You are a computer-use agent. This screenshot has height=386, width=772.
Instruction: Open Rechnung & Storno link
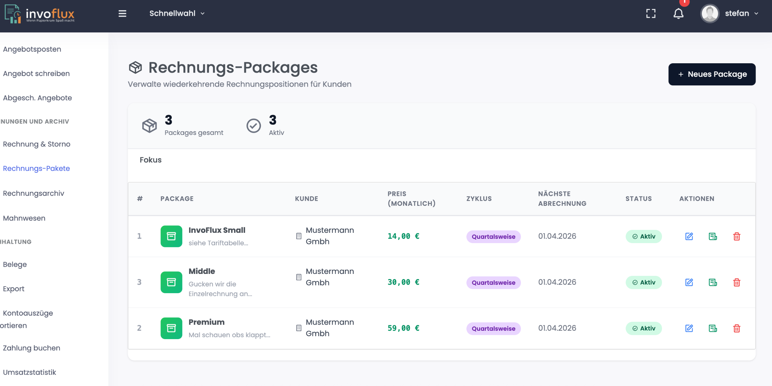click(x=36, y=144)
